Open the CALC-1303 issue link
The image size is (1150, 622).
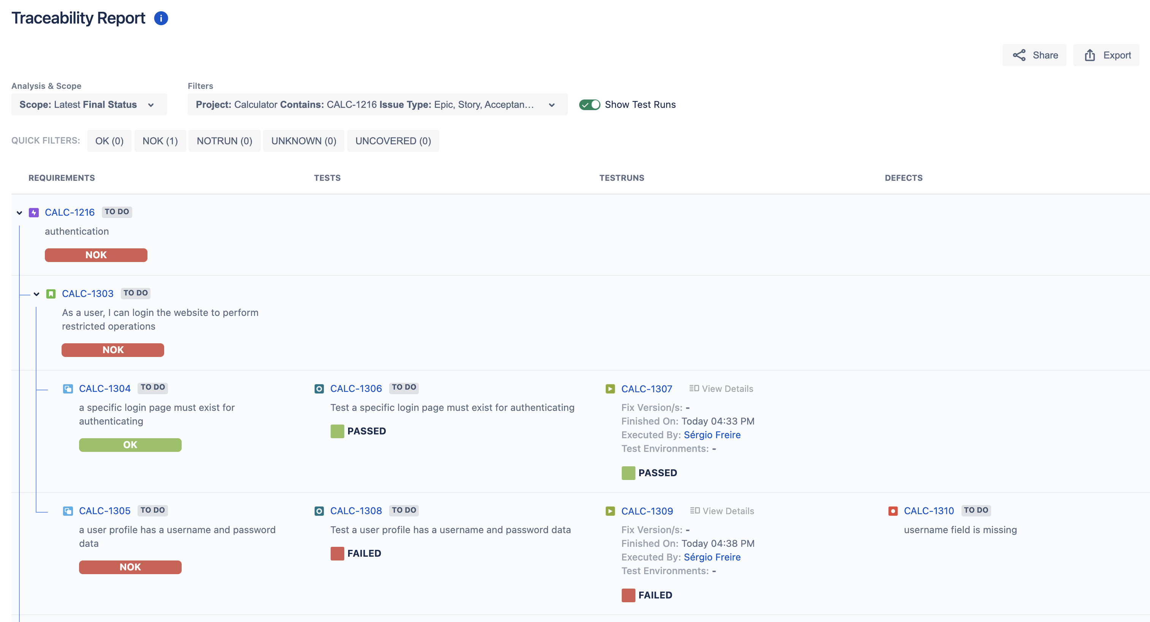[x=87, y=294]
